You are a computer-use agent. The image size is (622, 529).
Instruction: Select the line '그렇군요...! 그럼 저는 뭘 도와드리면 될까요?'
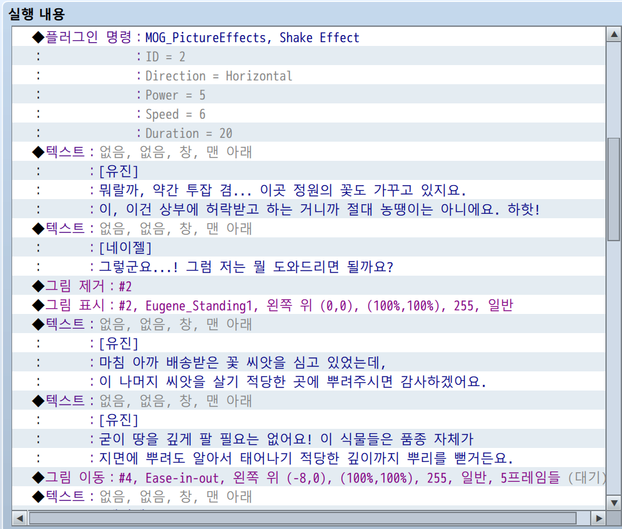point(309,266)
